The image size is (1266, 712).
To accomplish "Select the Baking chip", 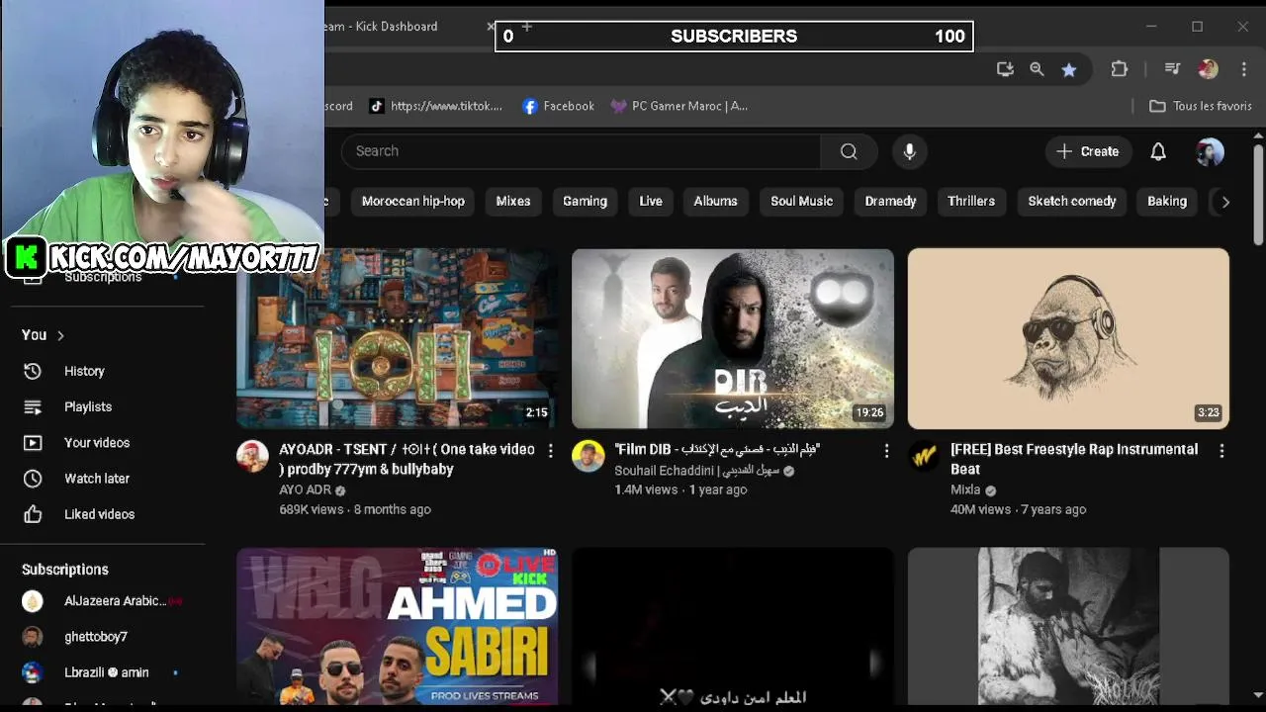I will 1166,201.
